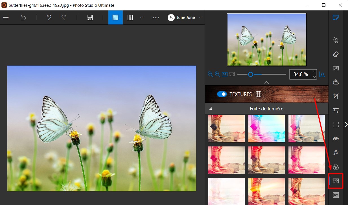Screen dimensions: 348x205
Task: Toggle the single-view hatched preview button
Action: click(115, 17)
